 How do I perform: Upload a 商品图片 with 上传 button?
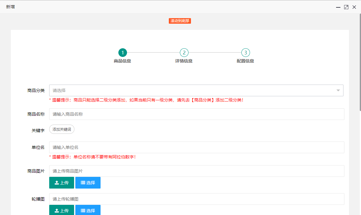point(61,183)
